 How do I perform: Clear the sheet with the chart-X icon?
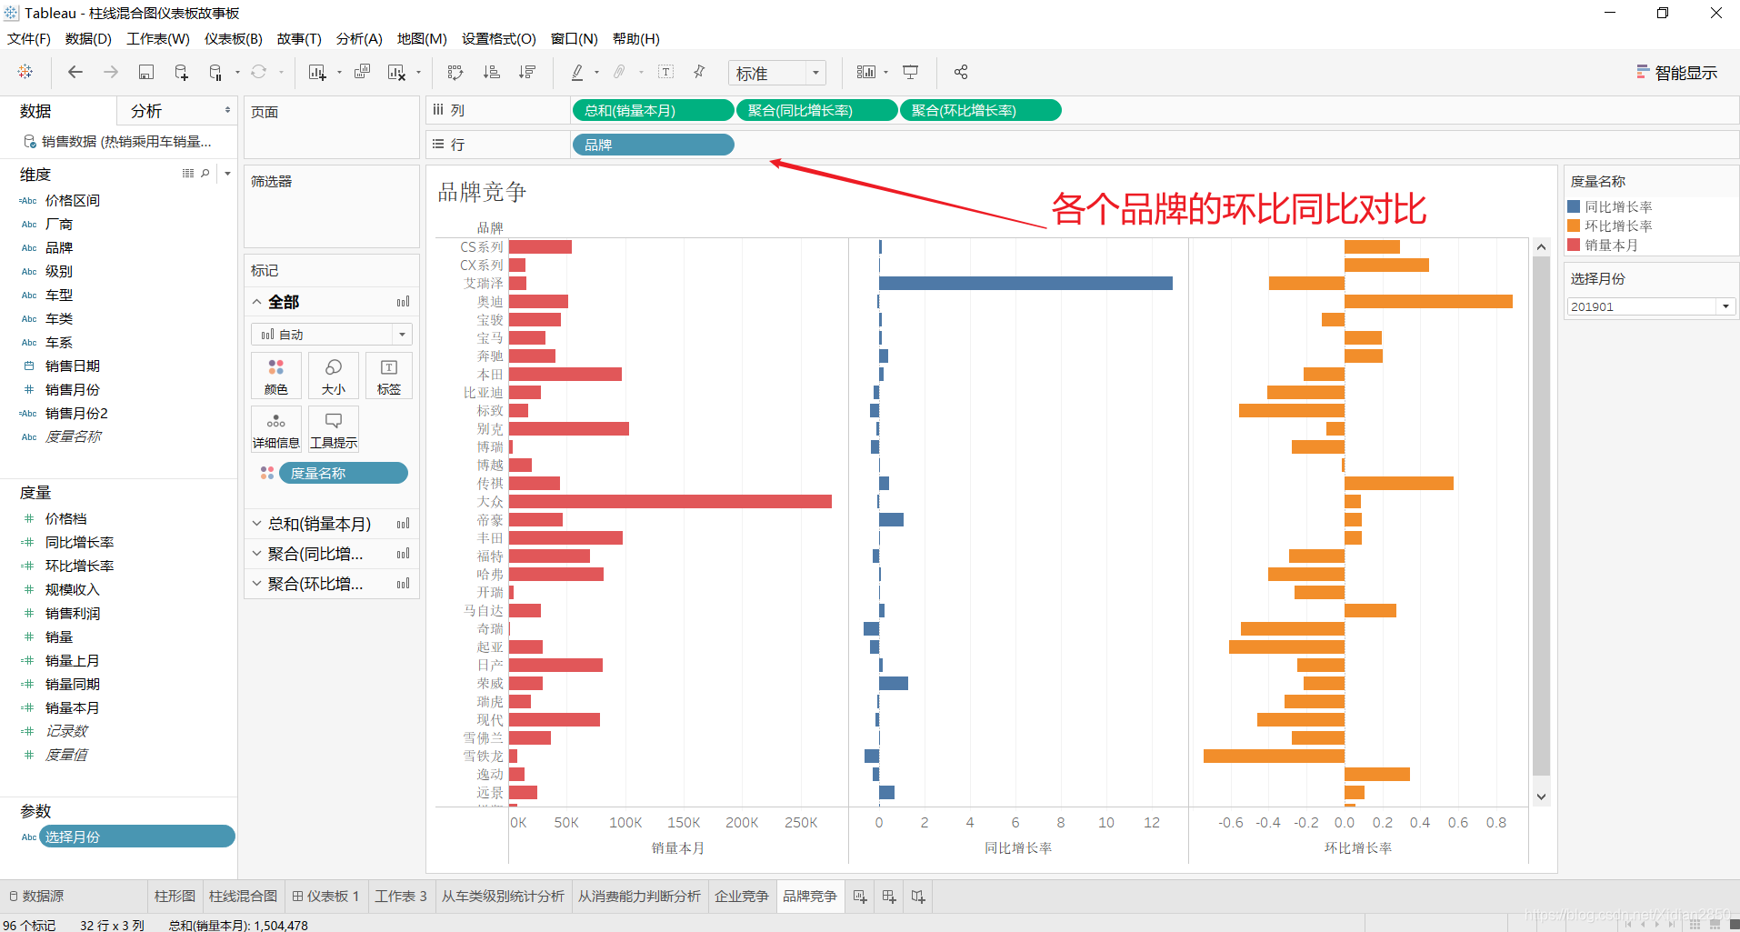396,72
